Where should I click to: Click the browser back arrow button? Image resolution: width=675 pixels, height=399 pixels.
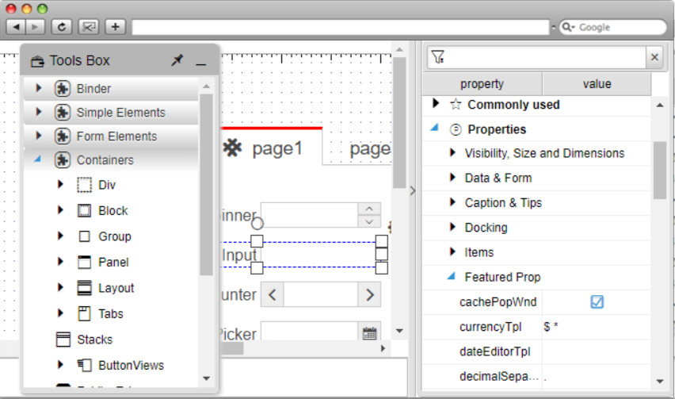coord(17,27)
